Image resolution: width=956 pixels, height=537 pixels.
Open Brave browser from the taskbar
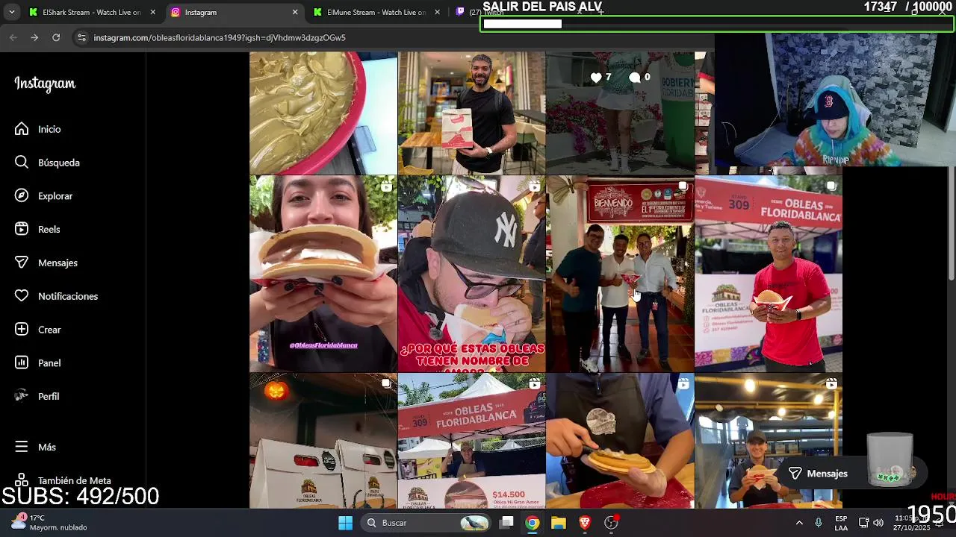[585, 523]
